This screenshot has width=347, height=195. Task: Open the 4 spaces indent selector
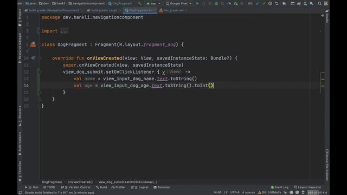tap(248, 192)
